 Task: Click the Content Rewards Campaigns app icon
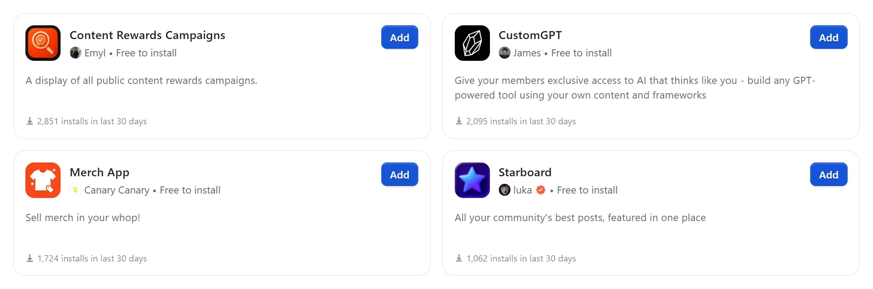43,43
